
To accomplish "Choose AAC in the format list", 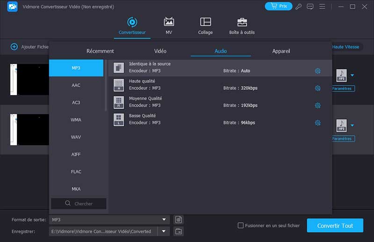I will [76, 85].
